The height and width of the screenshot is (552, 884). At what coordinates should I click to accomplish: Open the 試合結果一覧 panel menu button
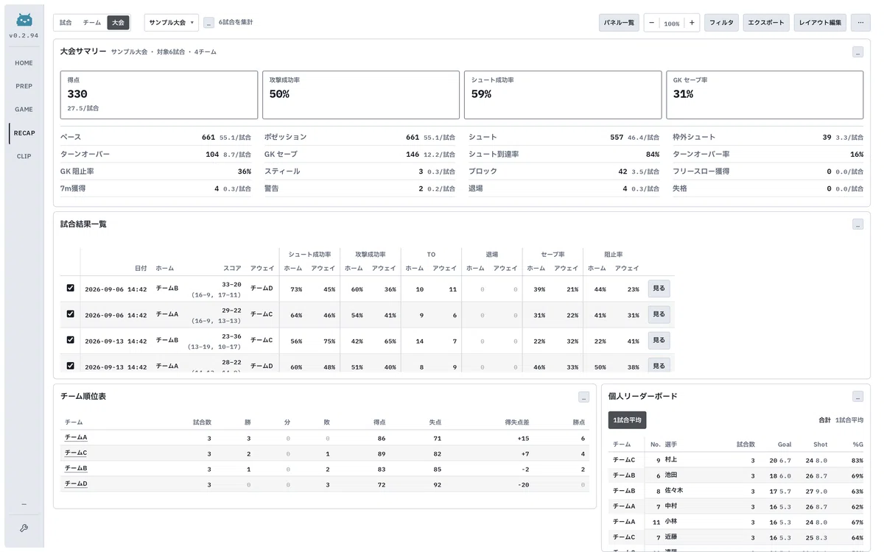[857, 224]
